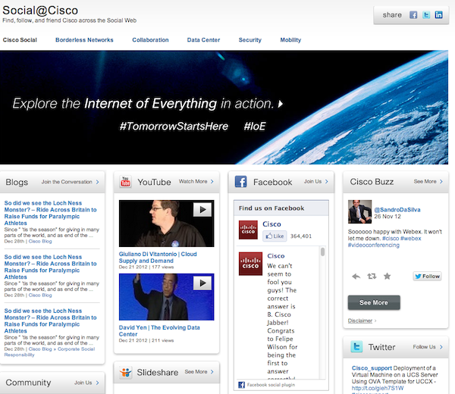Click Follow Us in Twitter panel
The height and width of the screenshot is (394, 455).
click(424, 347)
